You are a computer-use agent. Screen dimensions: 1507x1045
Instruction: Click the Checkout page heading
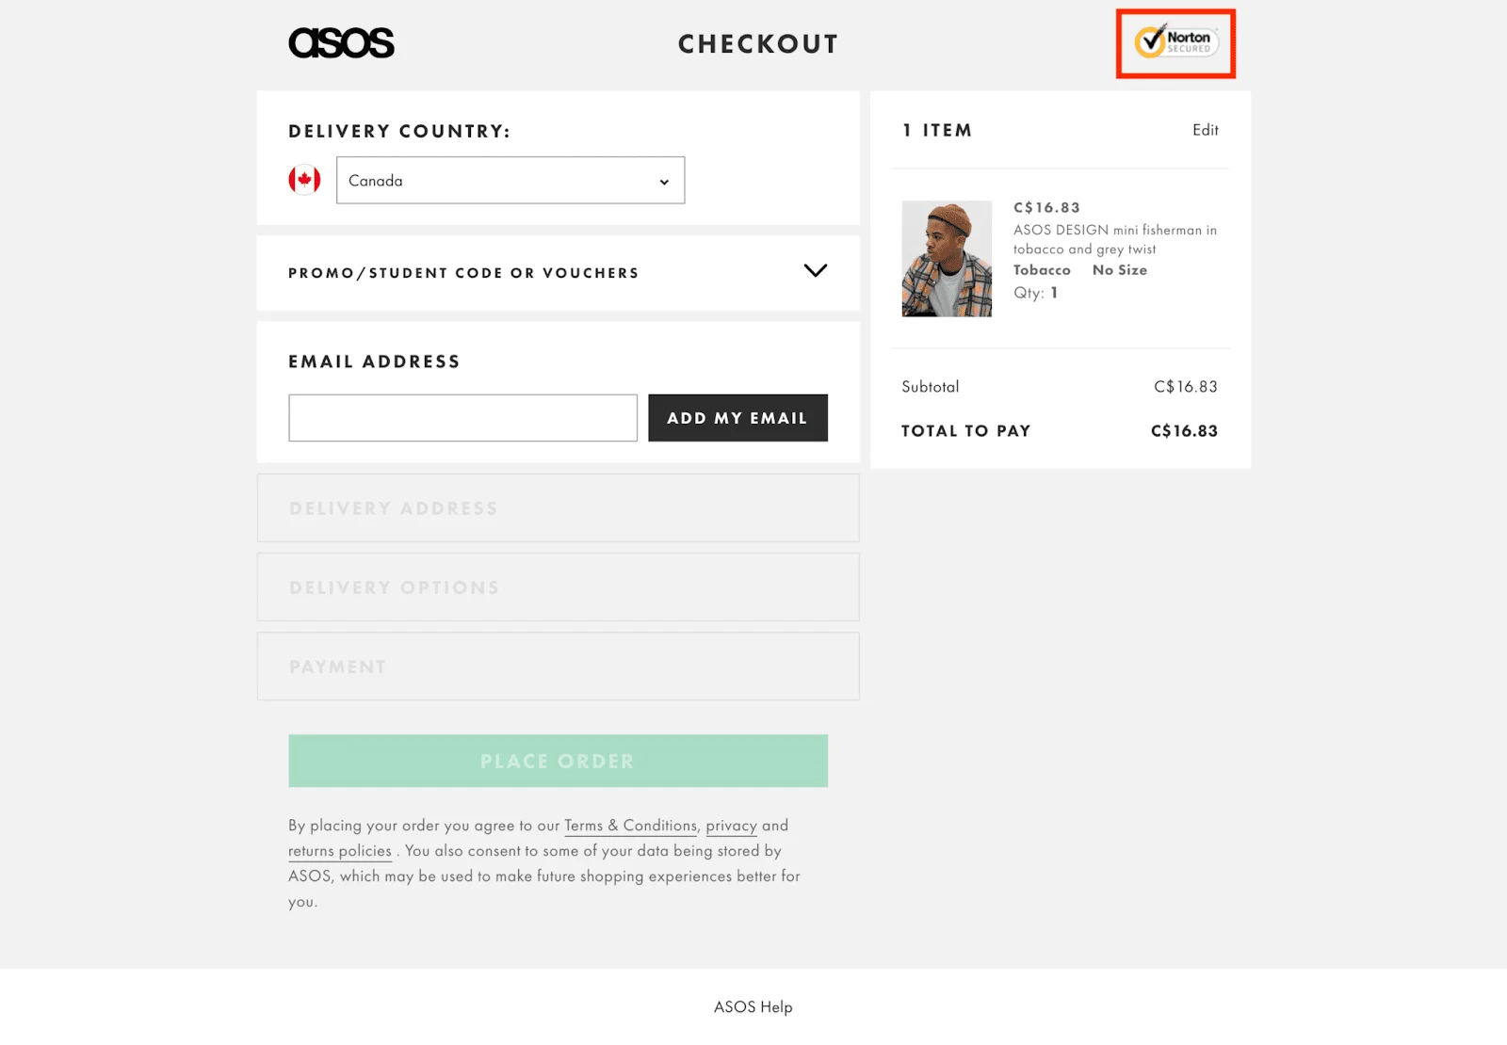tap(757, 42)
